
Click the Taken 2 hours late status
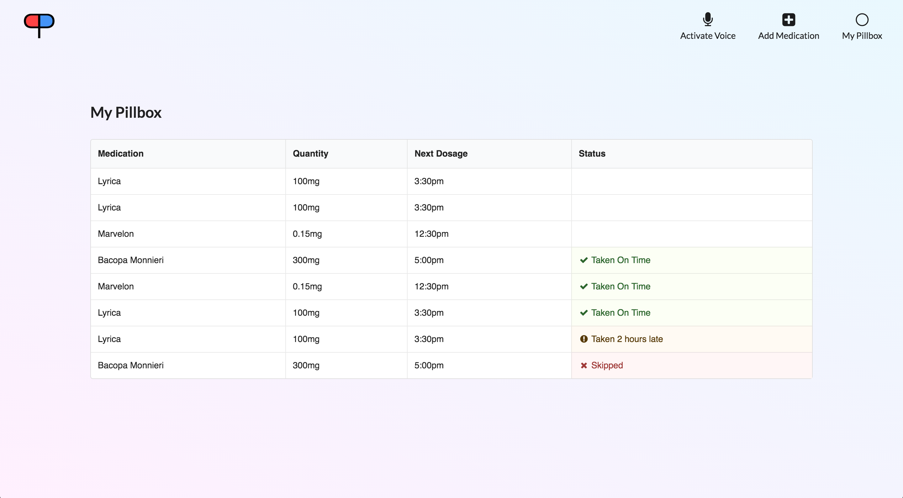pyautogui.click(x=627, y=339)
